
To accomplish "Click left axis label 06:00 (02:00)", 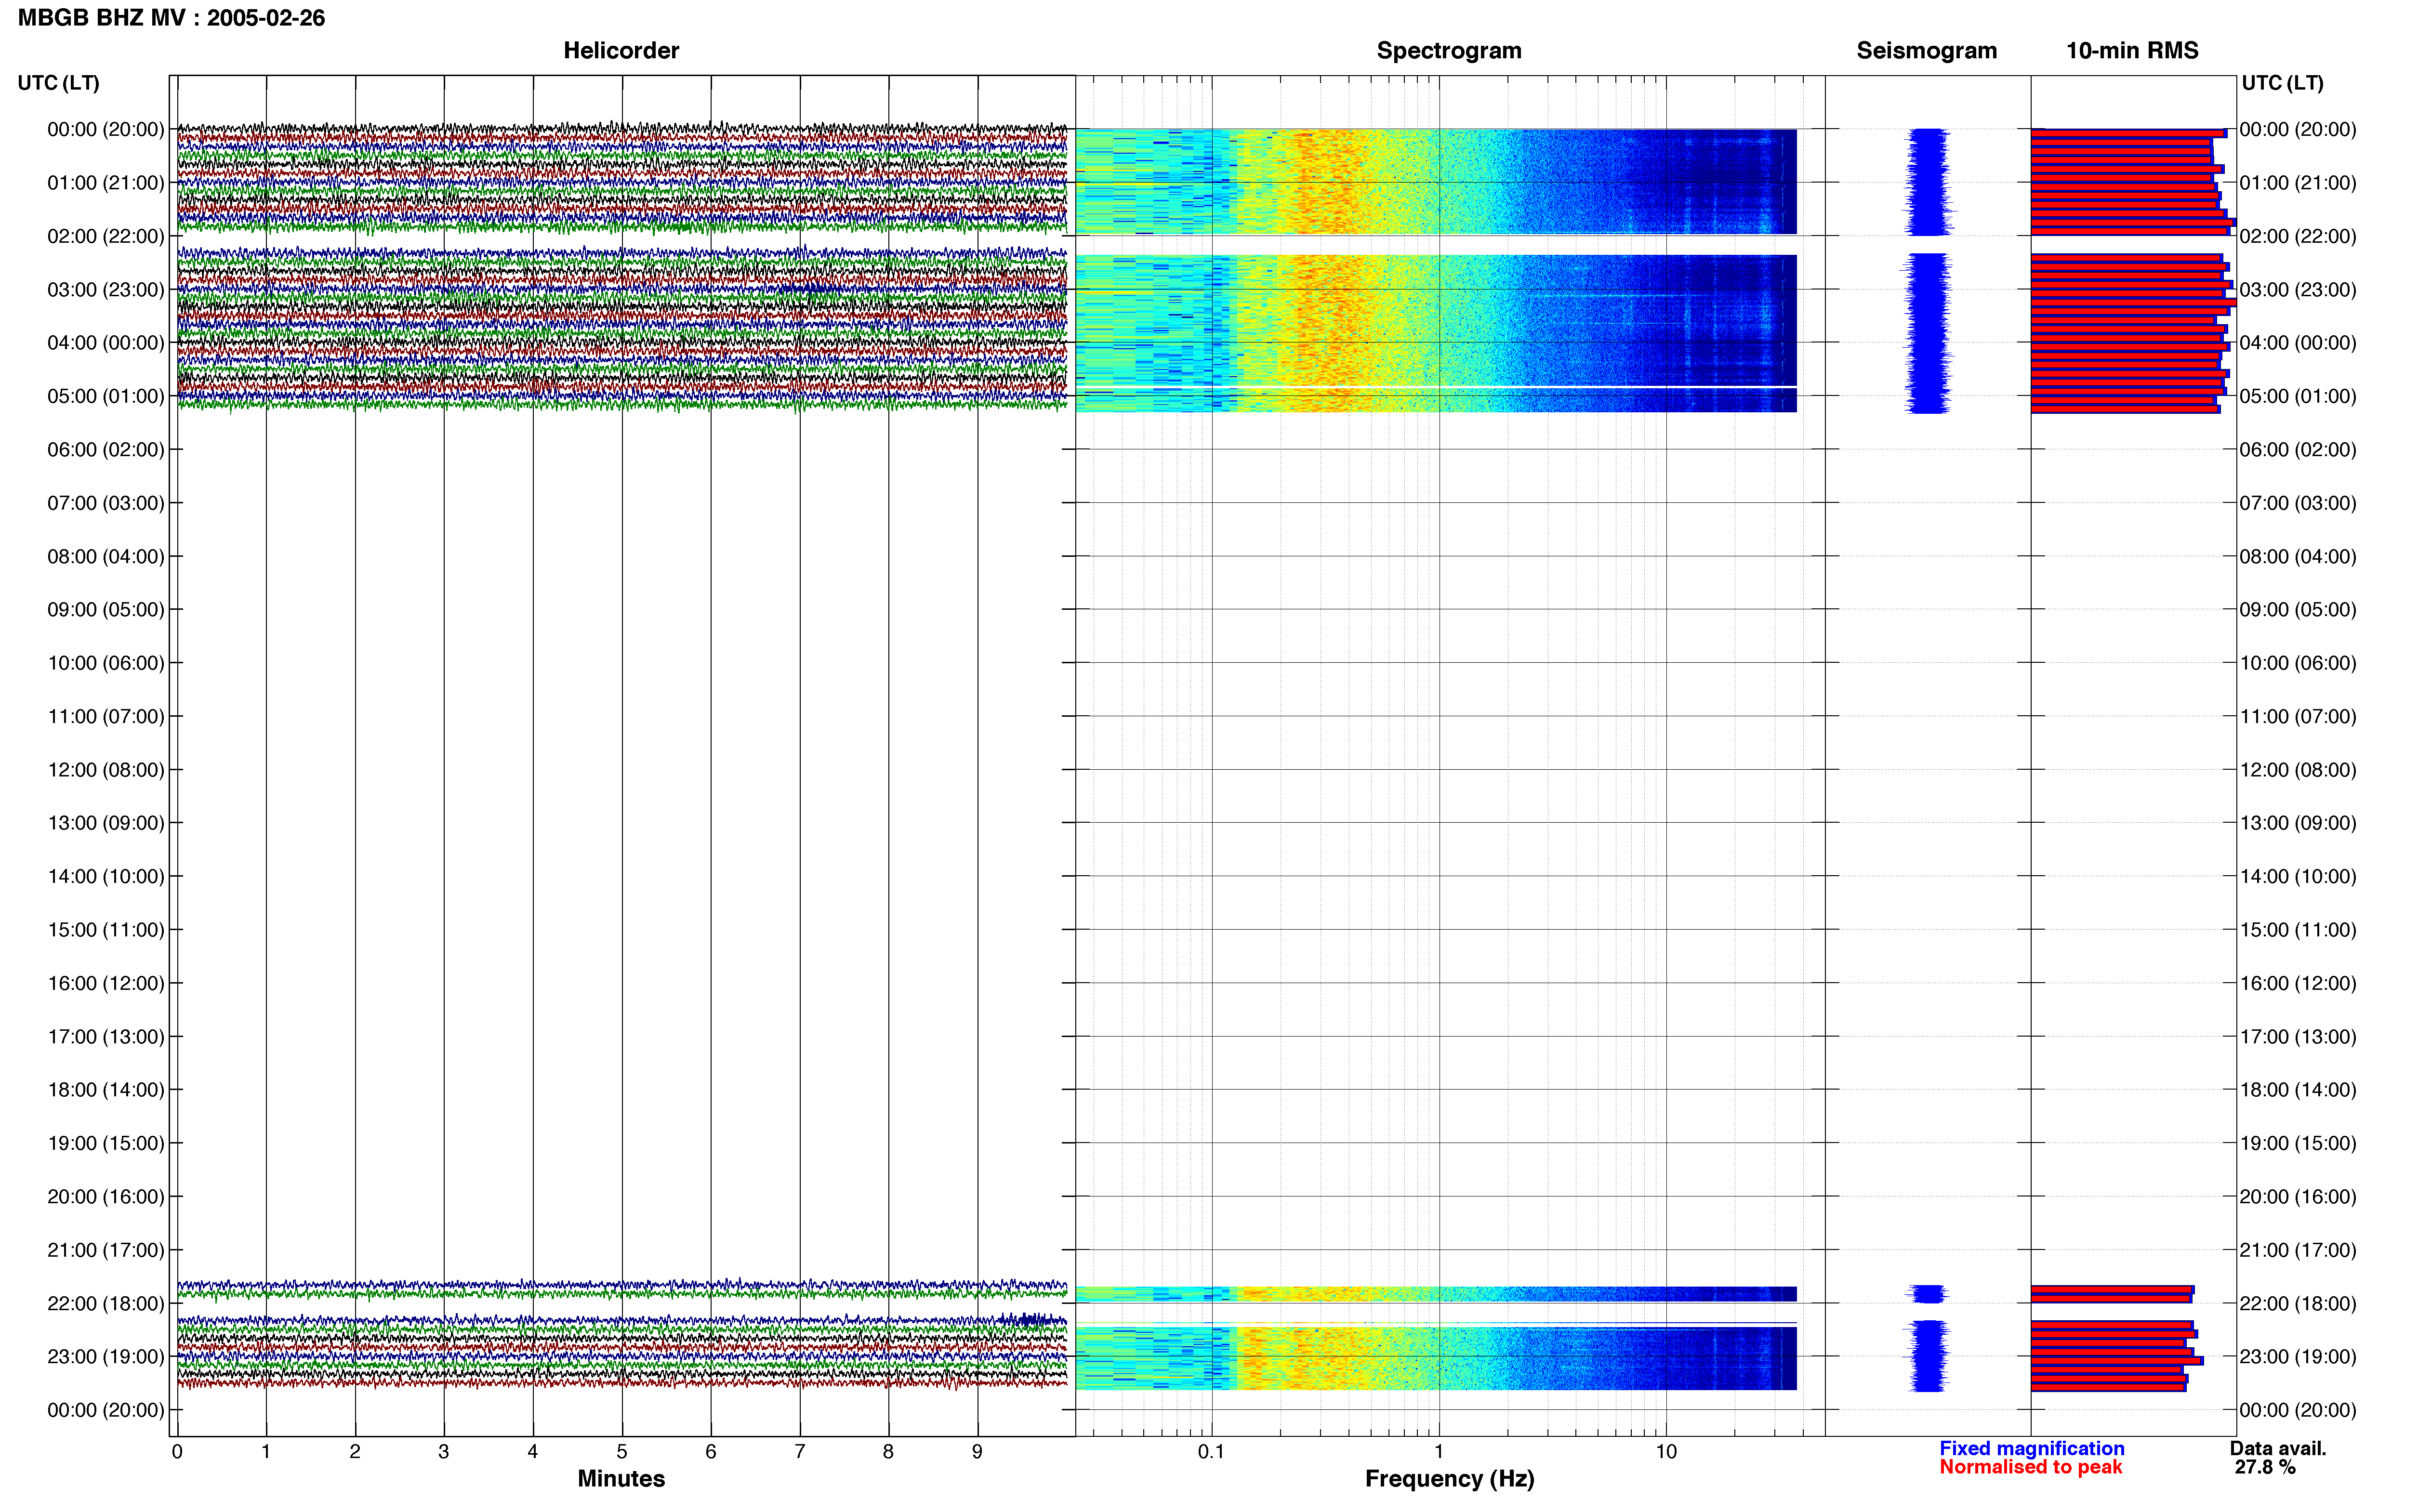I will (x=106, y=450).
